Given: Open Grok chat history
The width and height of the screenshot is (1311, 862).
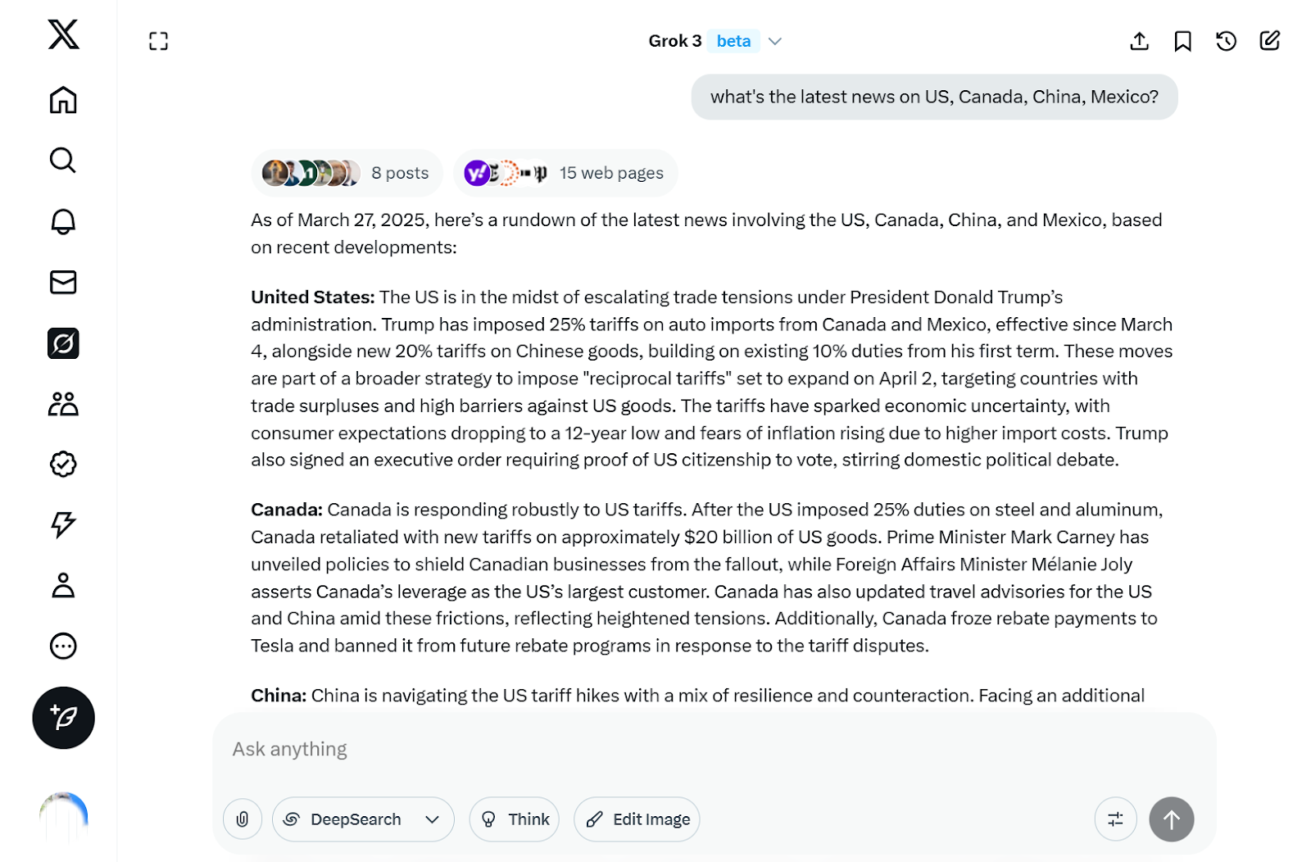Looking at the screenshot, I should 1225,41.
